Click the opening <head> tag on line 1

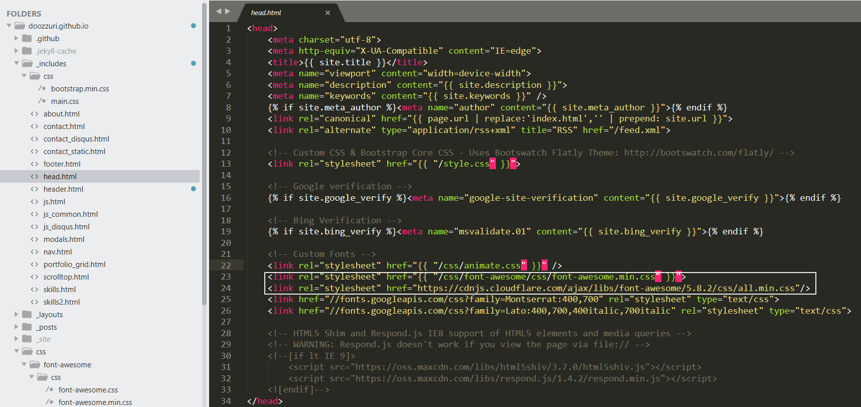(262, 29)
